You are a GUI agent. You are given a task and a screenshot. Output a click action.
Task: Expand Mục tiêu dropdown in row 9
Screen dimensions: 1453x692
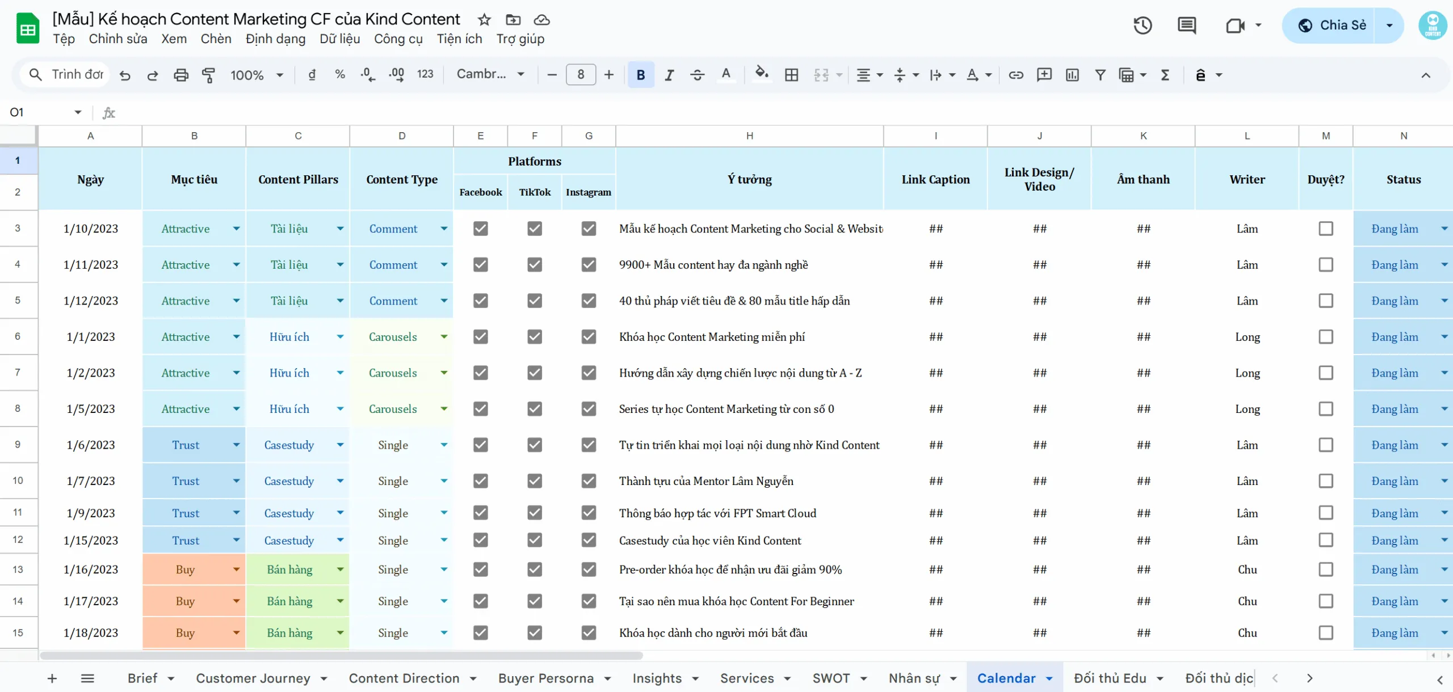coord(236,445)
